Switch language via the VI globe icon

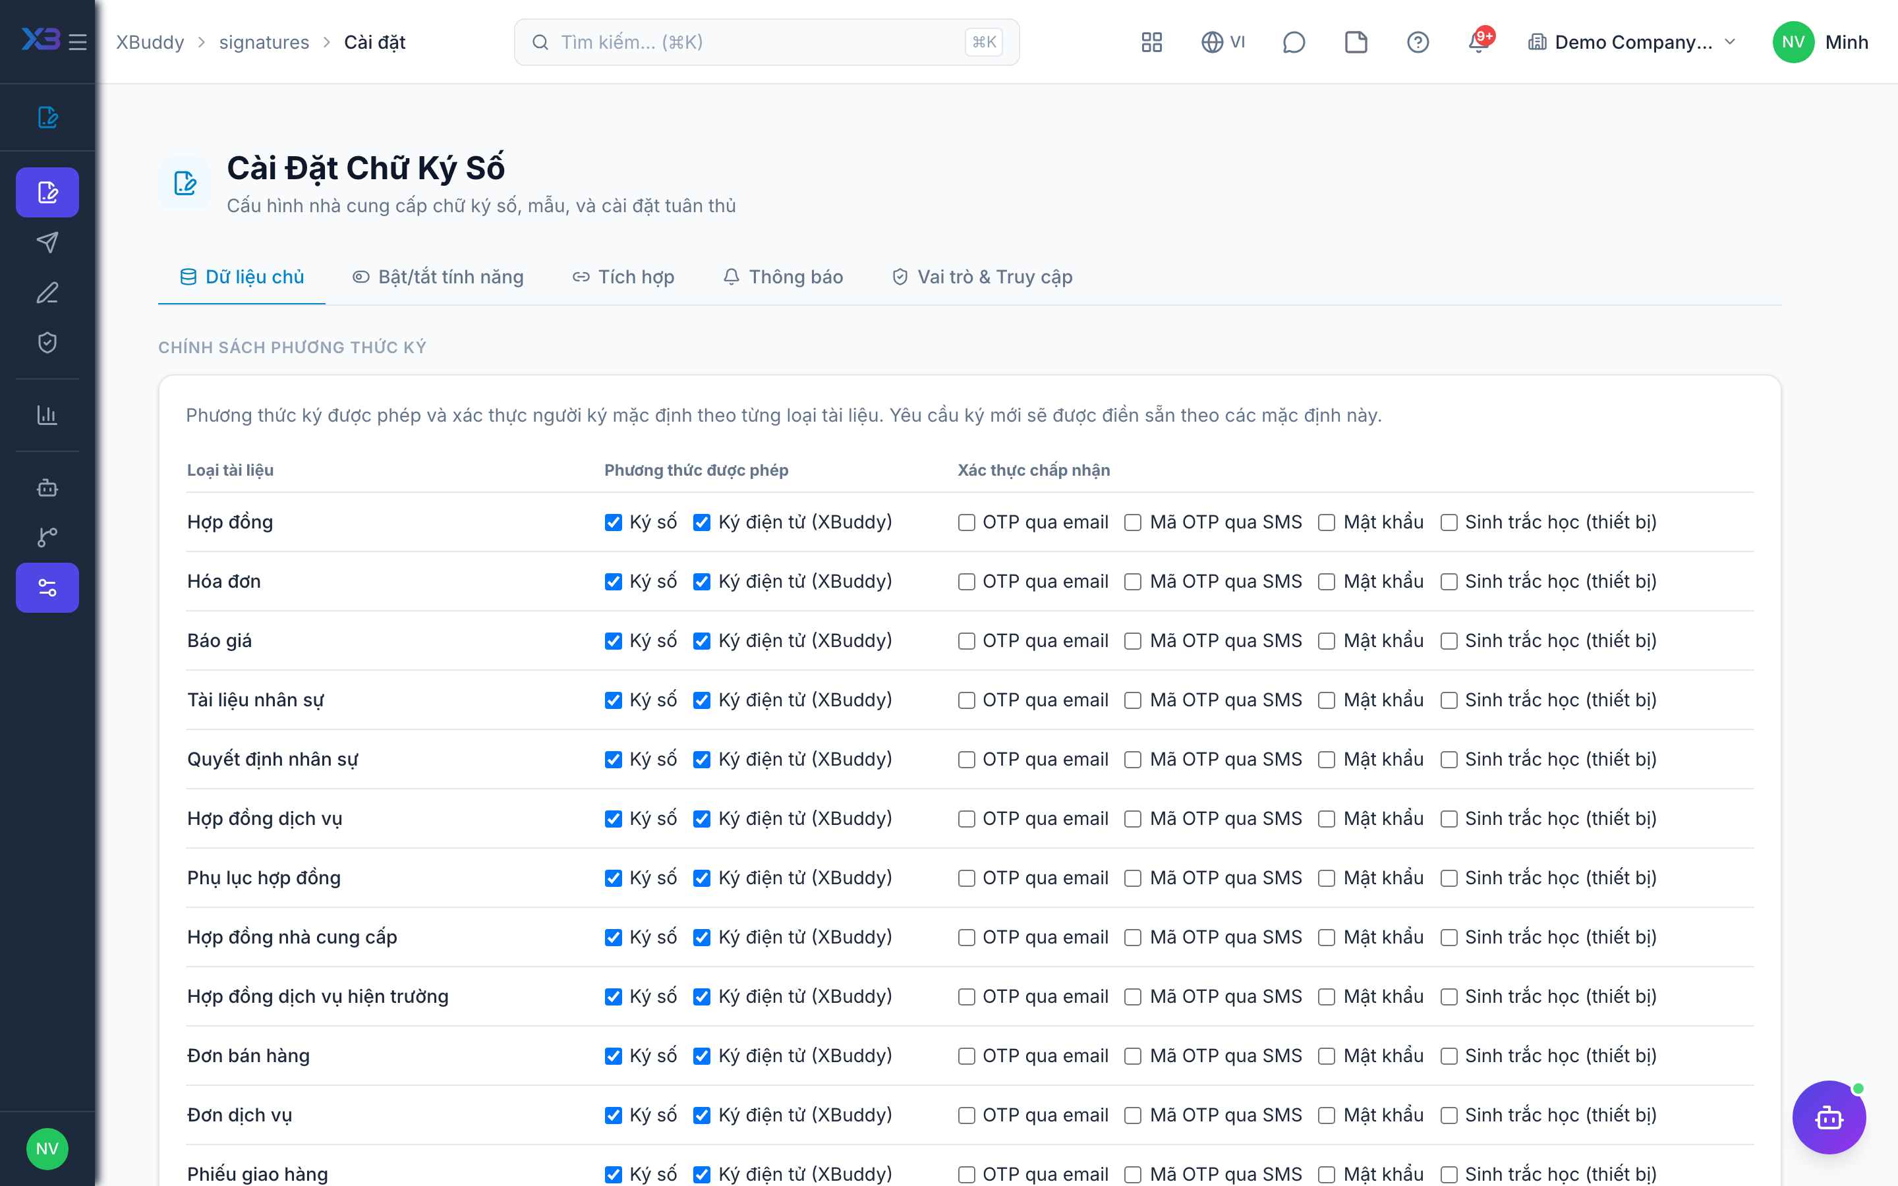tap(1222, 42)
